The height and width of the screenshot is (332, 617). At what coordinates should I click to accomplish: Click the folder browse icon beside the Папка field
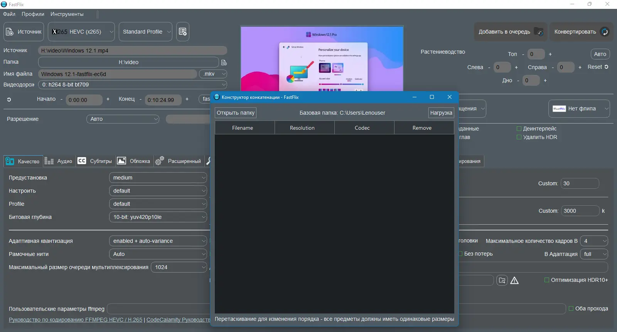(224, 62)
